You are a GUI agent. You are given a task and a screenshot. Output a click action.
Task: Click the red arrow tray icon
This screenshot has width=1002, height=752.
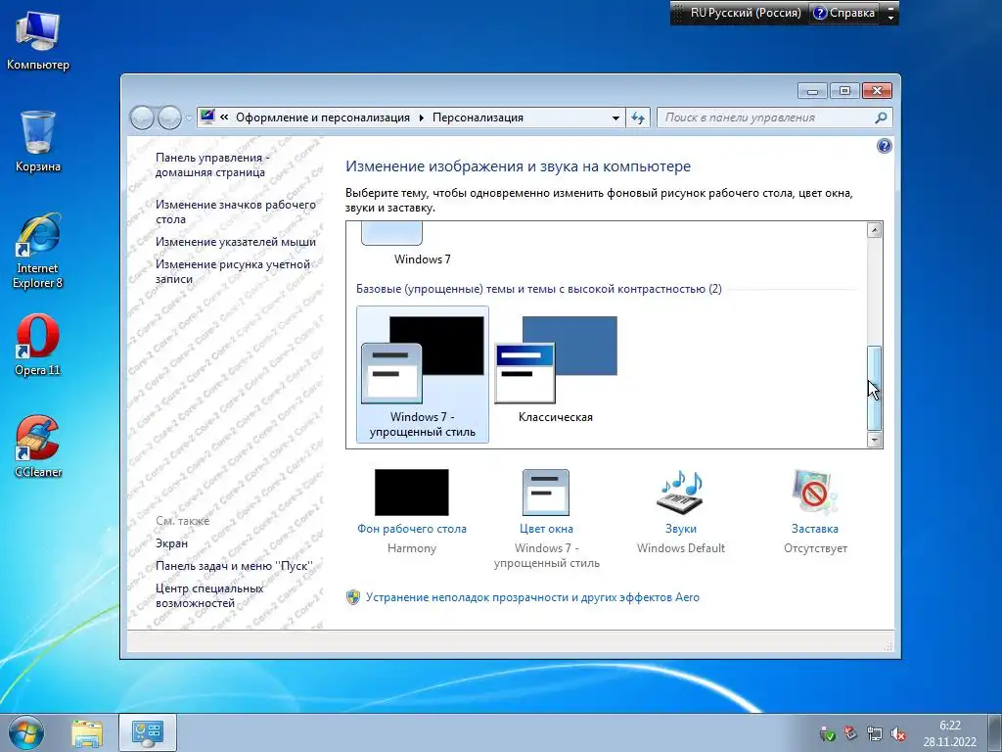point(850,732)
